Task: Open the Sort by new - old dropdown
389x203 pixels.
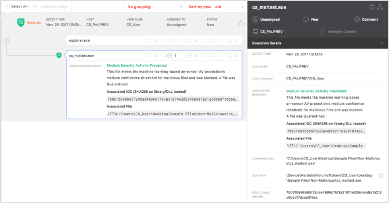Action: (216, 7)
